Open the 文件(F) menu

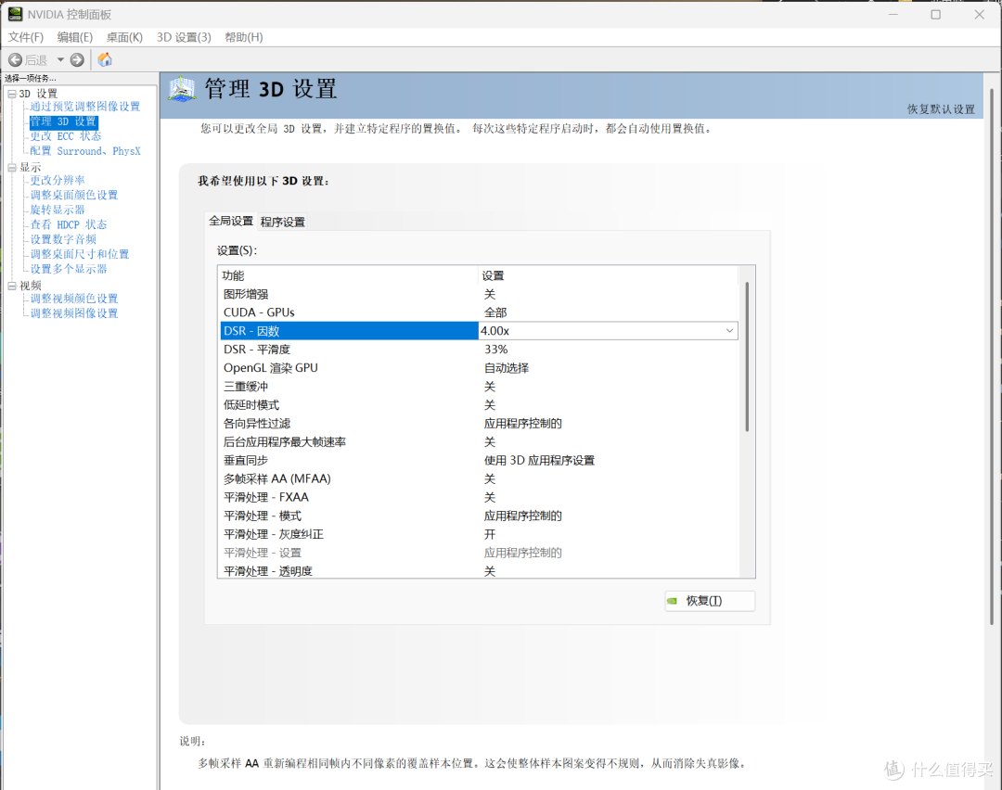(x=26, y=37)
